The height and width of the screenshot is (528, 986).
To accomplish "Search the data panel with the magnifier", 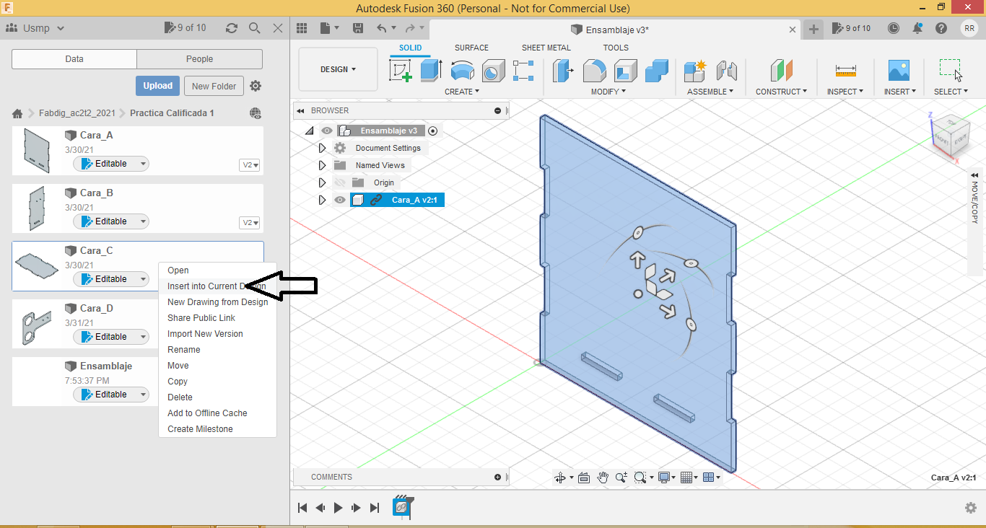I will tap(254, 28).
